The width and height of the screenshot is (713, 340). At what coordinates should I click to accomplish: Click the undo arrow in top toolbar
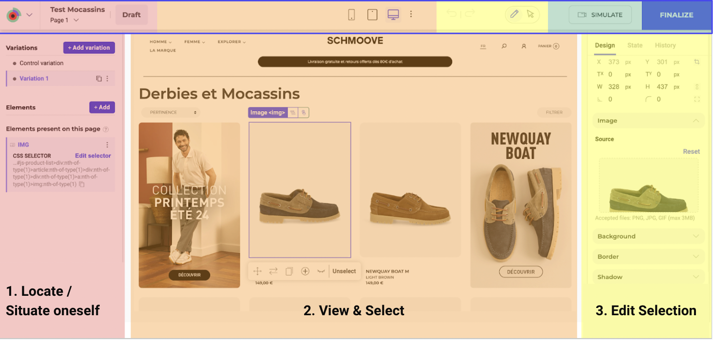[452, 14]
